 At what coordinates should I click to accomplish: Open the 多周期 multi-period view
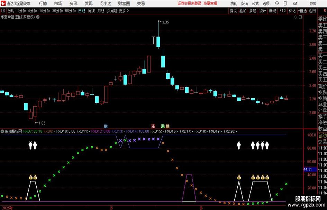pyautogui.click(x=112, y=11)
